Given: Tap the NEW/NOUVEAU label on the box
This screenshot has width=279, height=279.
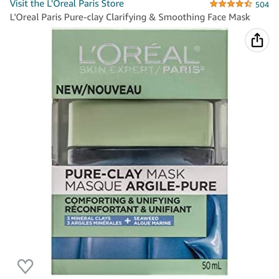Looking at the screenshot, I should point(99,90).
